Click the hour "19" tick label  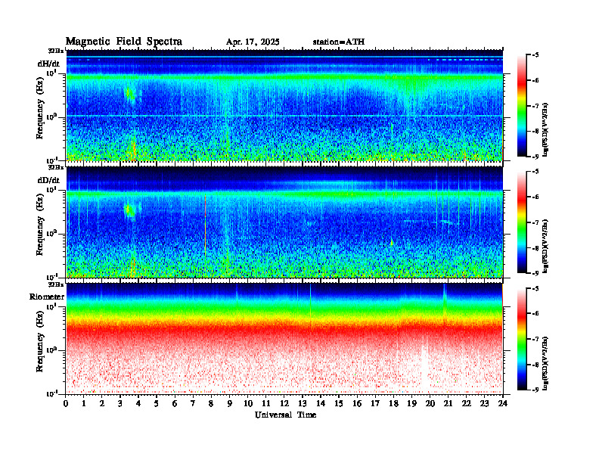(411, 403)
